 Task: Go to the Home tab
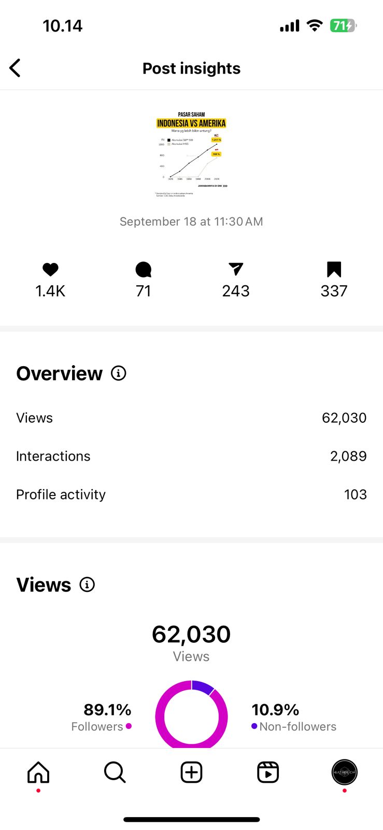38,772
